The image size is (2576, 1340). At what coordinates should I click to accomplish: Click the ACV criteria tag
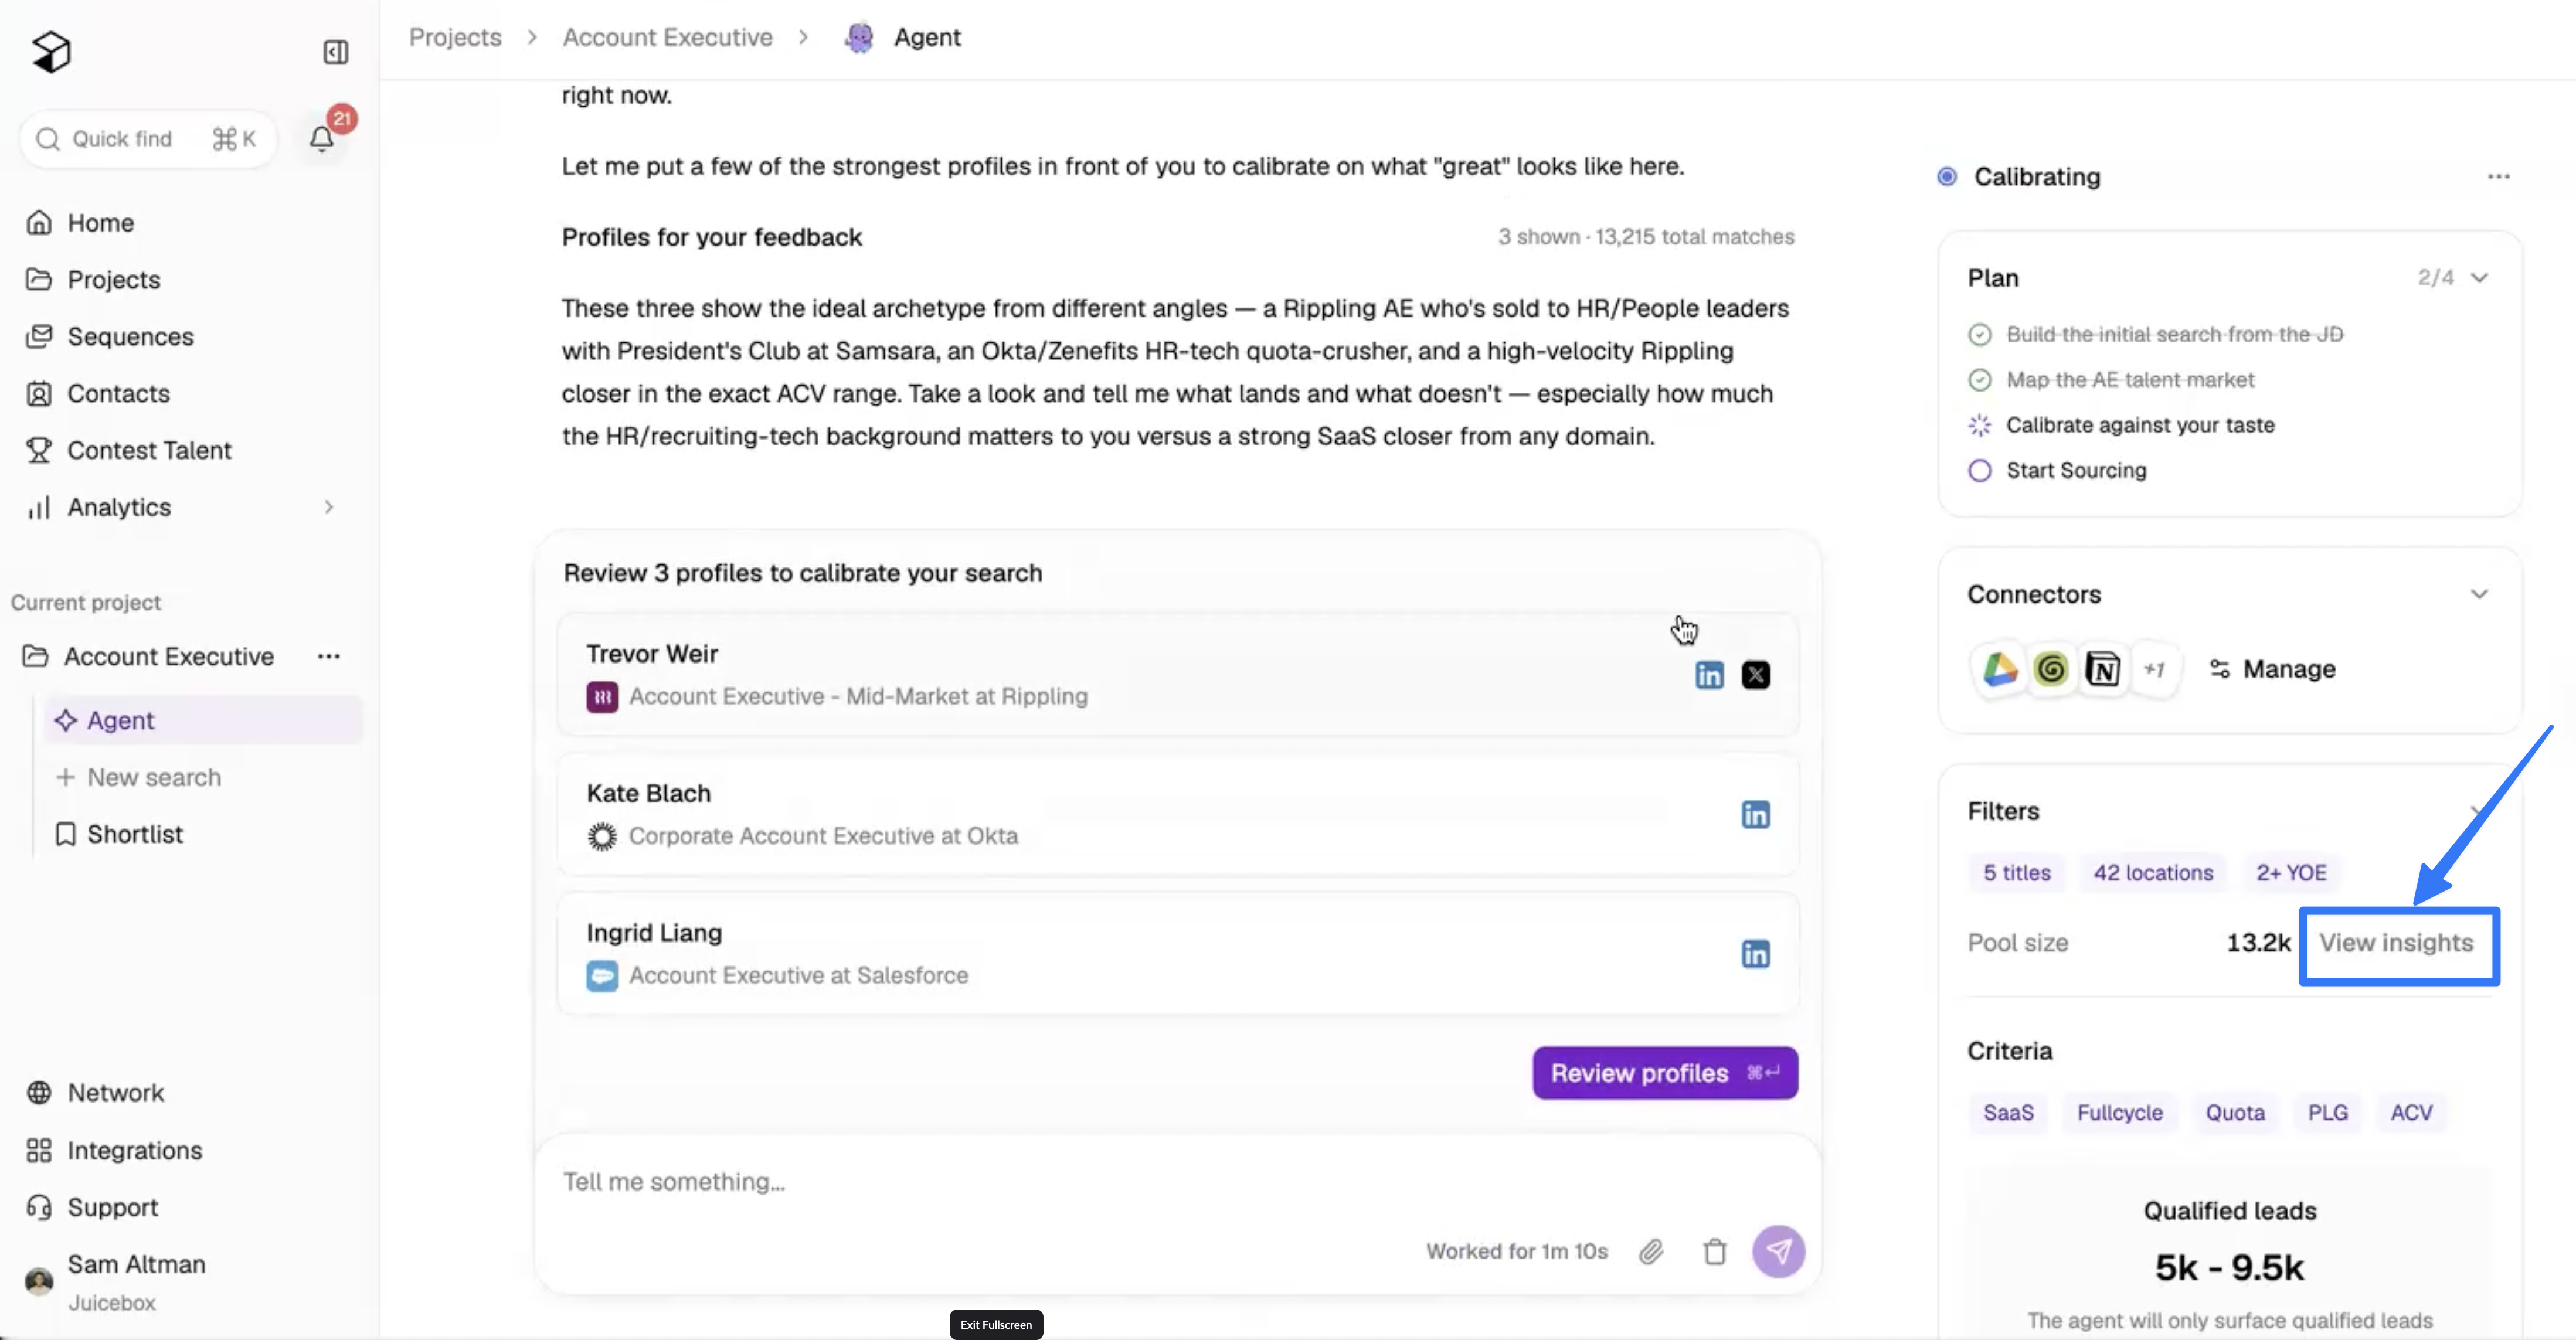(x=2411, y=1113)
